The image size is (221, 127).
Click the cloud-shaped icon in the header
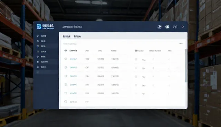(167, 27)
